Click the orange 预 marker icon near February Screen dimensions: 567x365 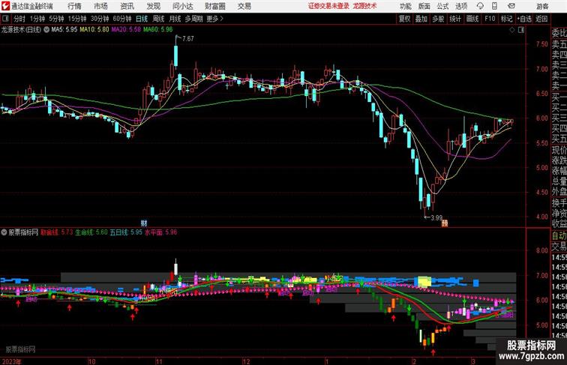(445, 223)
